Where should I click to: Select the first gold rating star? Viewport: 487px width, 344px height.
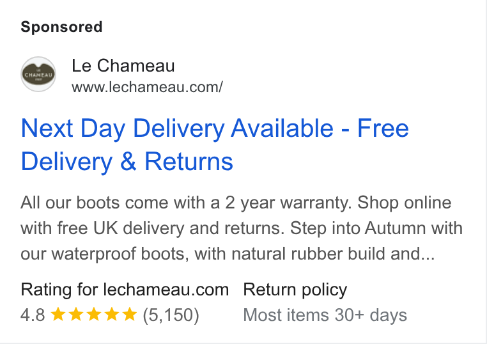58,314
